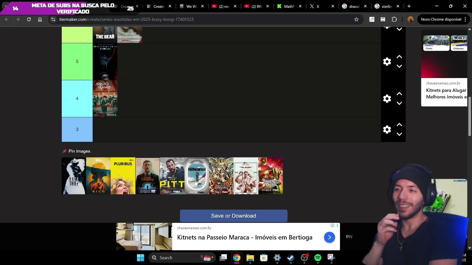The height and width of the screenshot is (265, 472).
Task: Click the cyan tier 4 label
Action: [x=77, y=99]
